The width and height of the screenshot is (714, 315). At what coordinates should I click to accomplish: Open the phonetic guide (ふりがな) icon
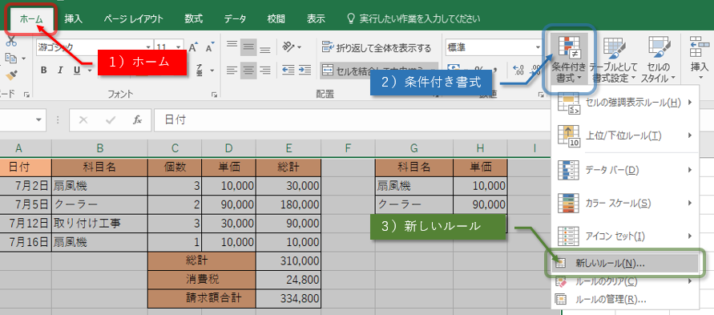[200, 70]
